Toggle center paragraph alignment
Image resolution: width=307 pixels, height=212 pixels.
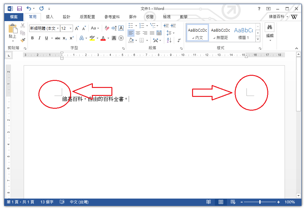point(138,33)
